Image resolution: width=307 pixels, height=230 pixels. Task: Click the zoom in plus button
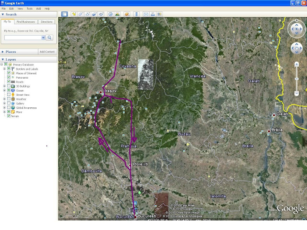[297, 64]
